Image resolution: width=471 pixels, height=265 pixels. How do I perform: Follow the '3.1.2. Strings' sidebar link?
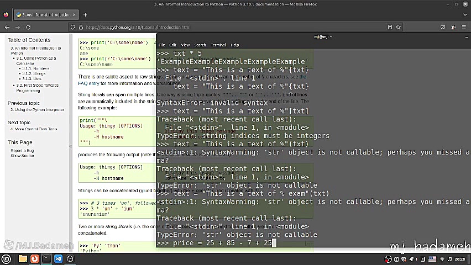34,73
